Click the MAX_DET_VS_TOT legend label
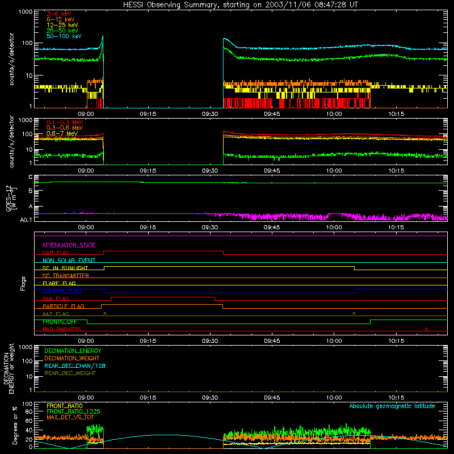Screen dimensions: 454x454 point(70,417)
